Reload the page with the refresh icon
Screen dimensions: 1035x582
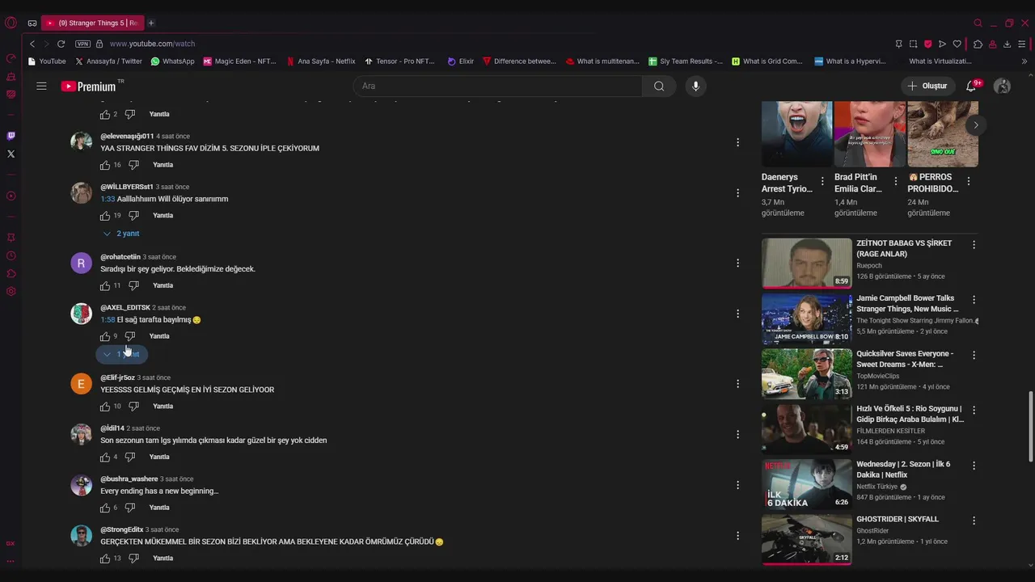61,44
